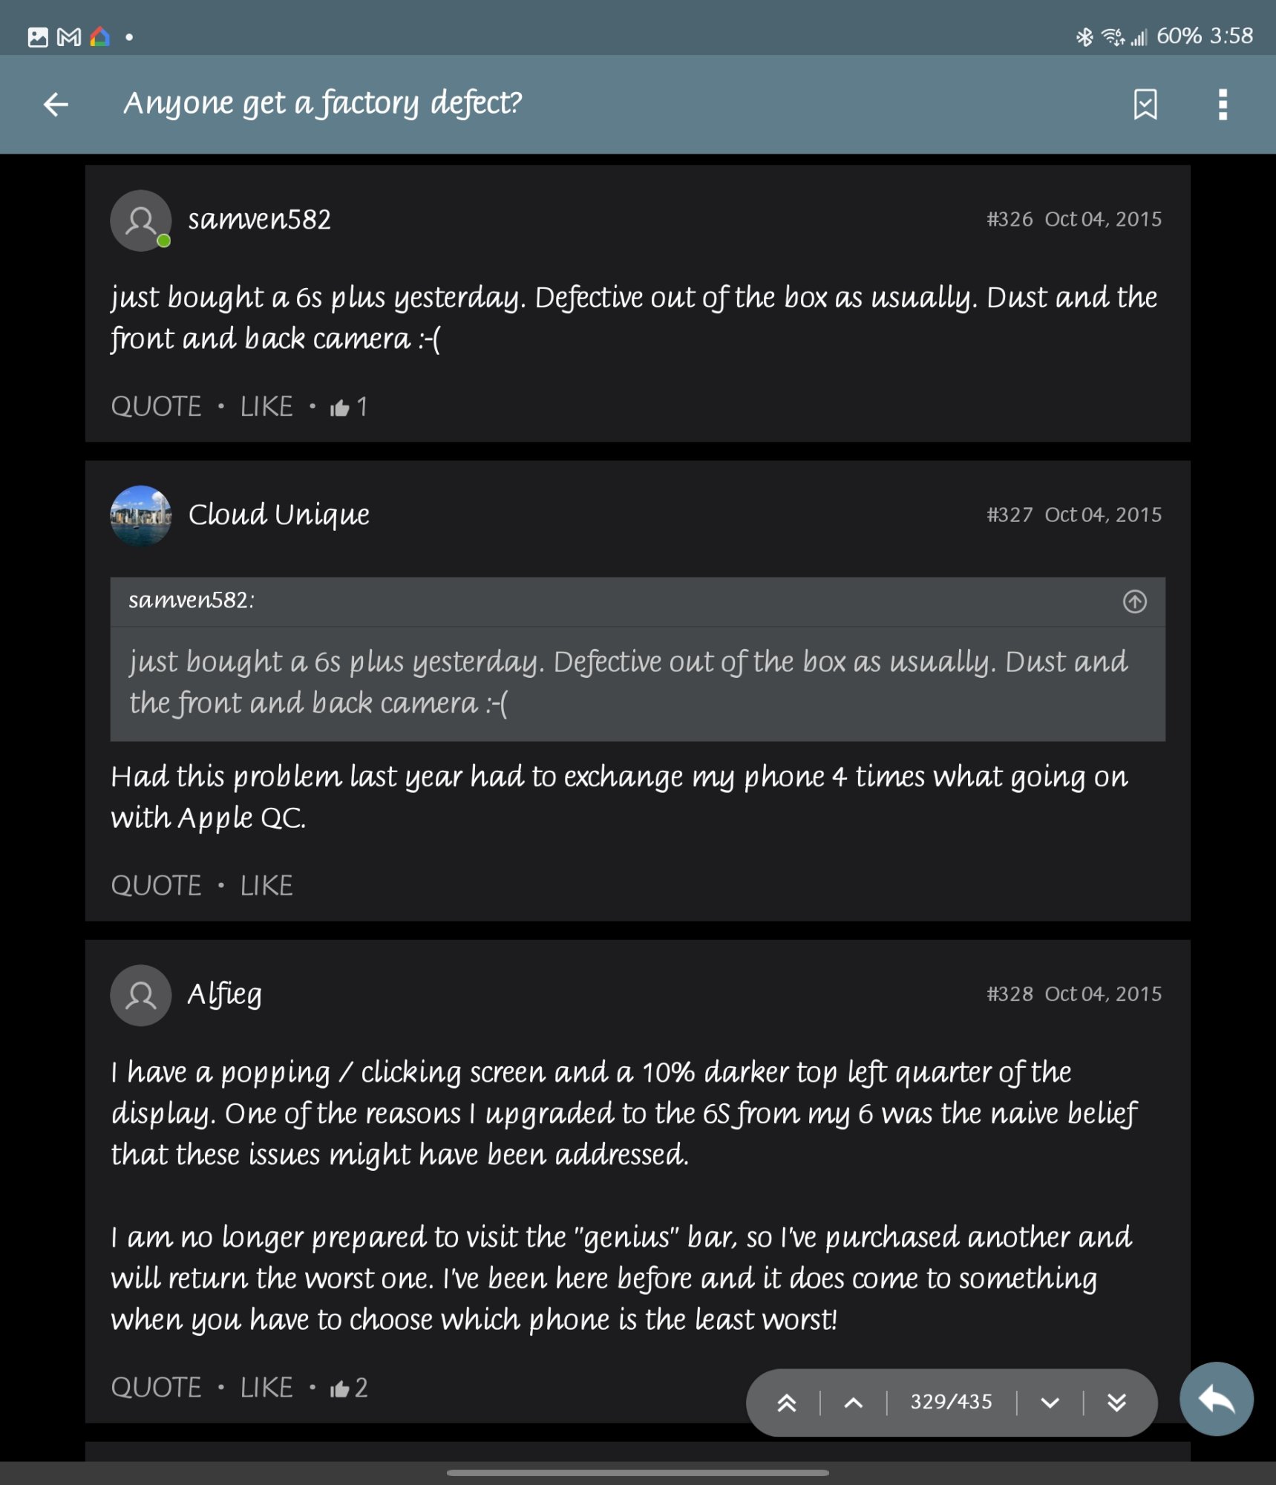1276x1485 pixels.
Task: Tap the back arrow in the header
Action: pos(56,105)
